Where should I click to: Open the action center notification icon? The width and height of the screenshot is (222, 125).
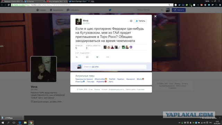pos(207,123)
